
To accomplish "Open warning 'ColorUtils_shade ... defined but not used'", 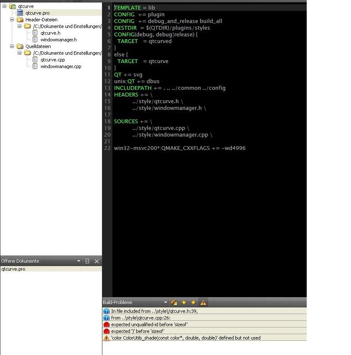I will (x=205, y=338).
